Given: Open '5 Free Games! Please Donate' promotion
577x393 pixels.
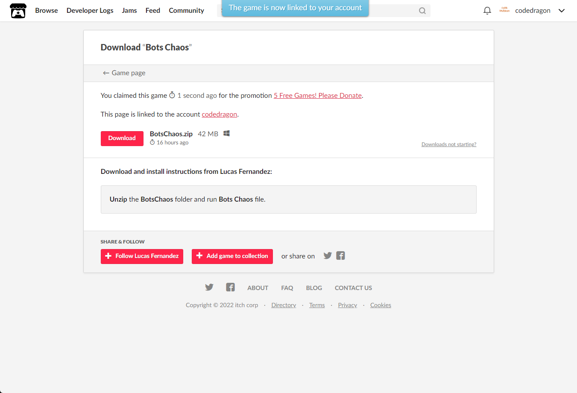Looking at the screenshot, I should (x=318, y=96).
